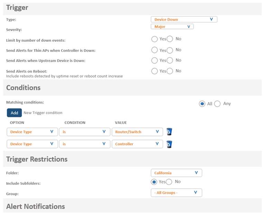This screenshot has width=264, height=217.
Task: Select Yes for Limit by number of down events
Action: click(x=155, y=39)
